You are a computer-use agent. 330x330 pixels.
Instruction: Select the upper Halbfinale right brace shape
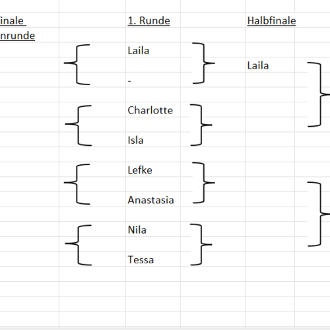pyautogui.click(x=320, y=94)
